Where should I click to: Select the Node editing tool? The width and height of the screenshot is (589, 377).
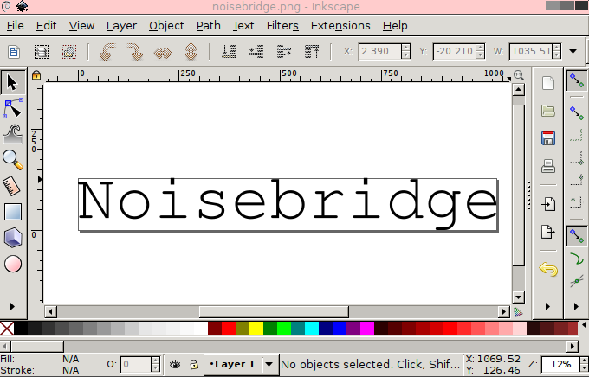pyautogui.click(x=12, y=108)
